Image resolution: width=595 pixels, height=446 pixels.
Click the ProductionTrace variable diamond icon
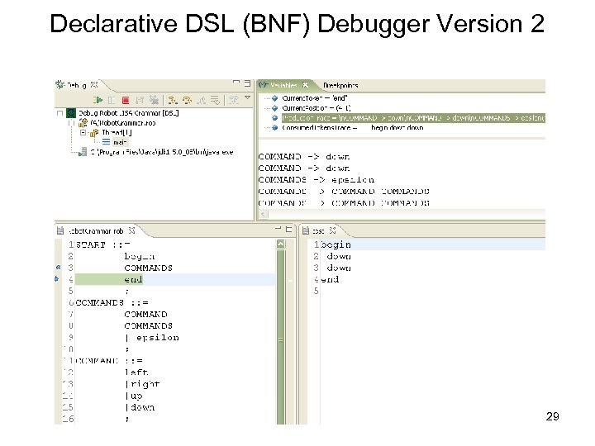[x=275, y=118]
